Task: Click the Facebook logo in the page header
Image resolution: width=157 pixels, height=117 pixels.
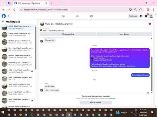Action: [4, 16]
